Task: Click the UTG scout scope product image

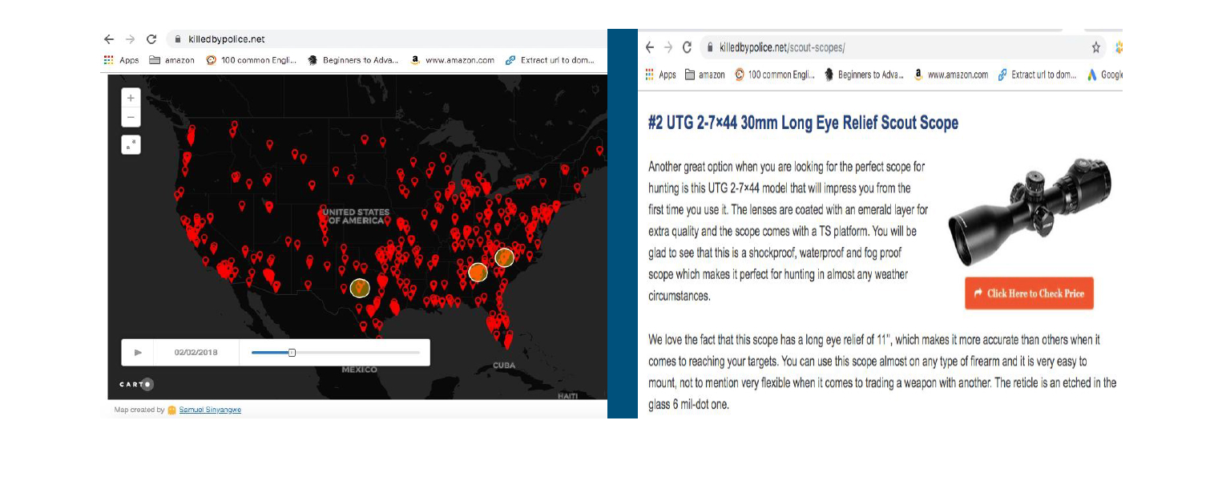Action: click(x=1029, y=211)
